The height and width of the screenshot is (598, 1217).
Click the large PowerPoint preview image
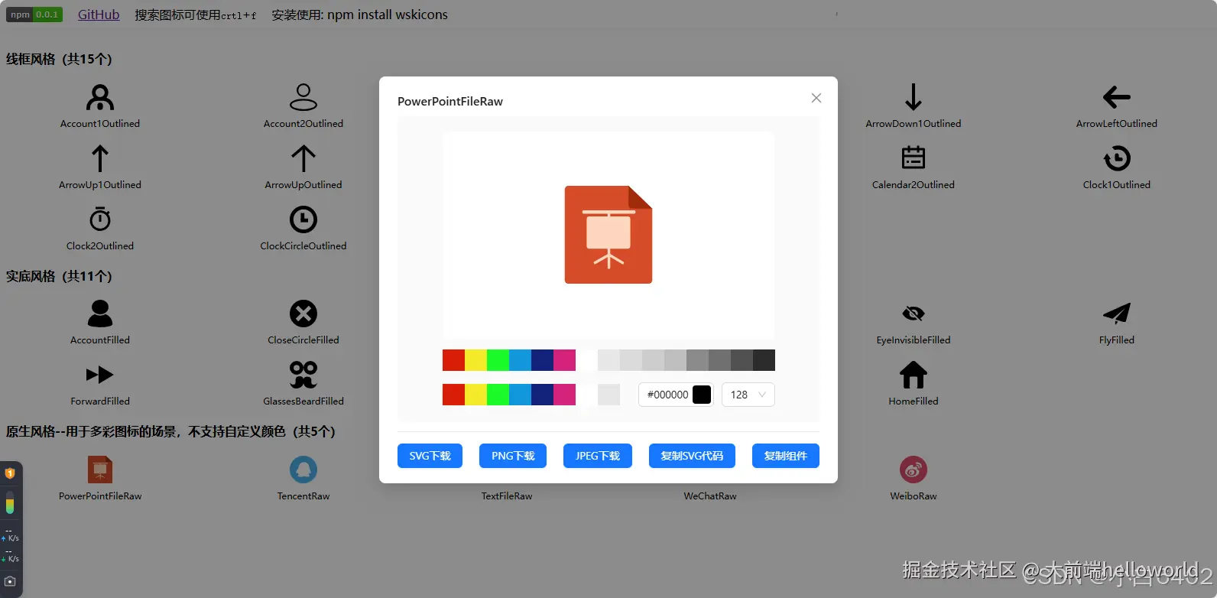tap(608, 235)
